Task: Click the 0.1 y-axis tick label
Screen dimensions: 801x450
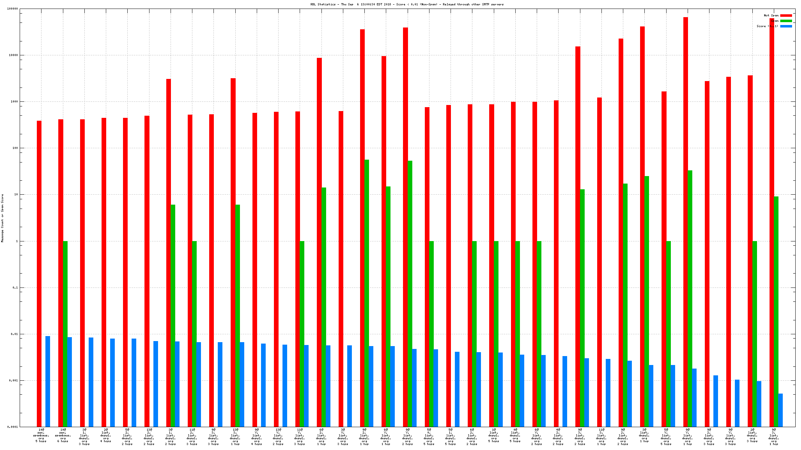Action: coord(15,287)
